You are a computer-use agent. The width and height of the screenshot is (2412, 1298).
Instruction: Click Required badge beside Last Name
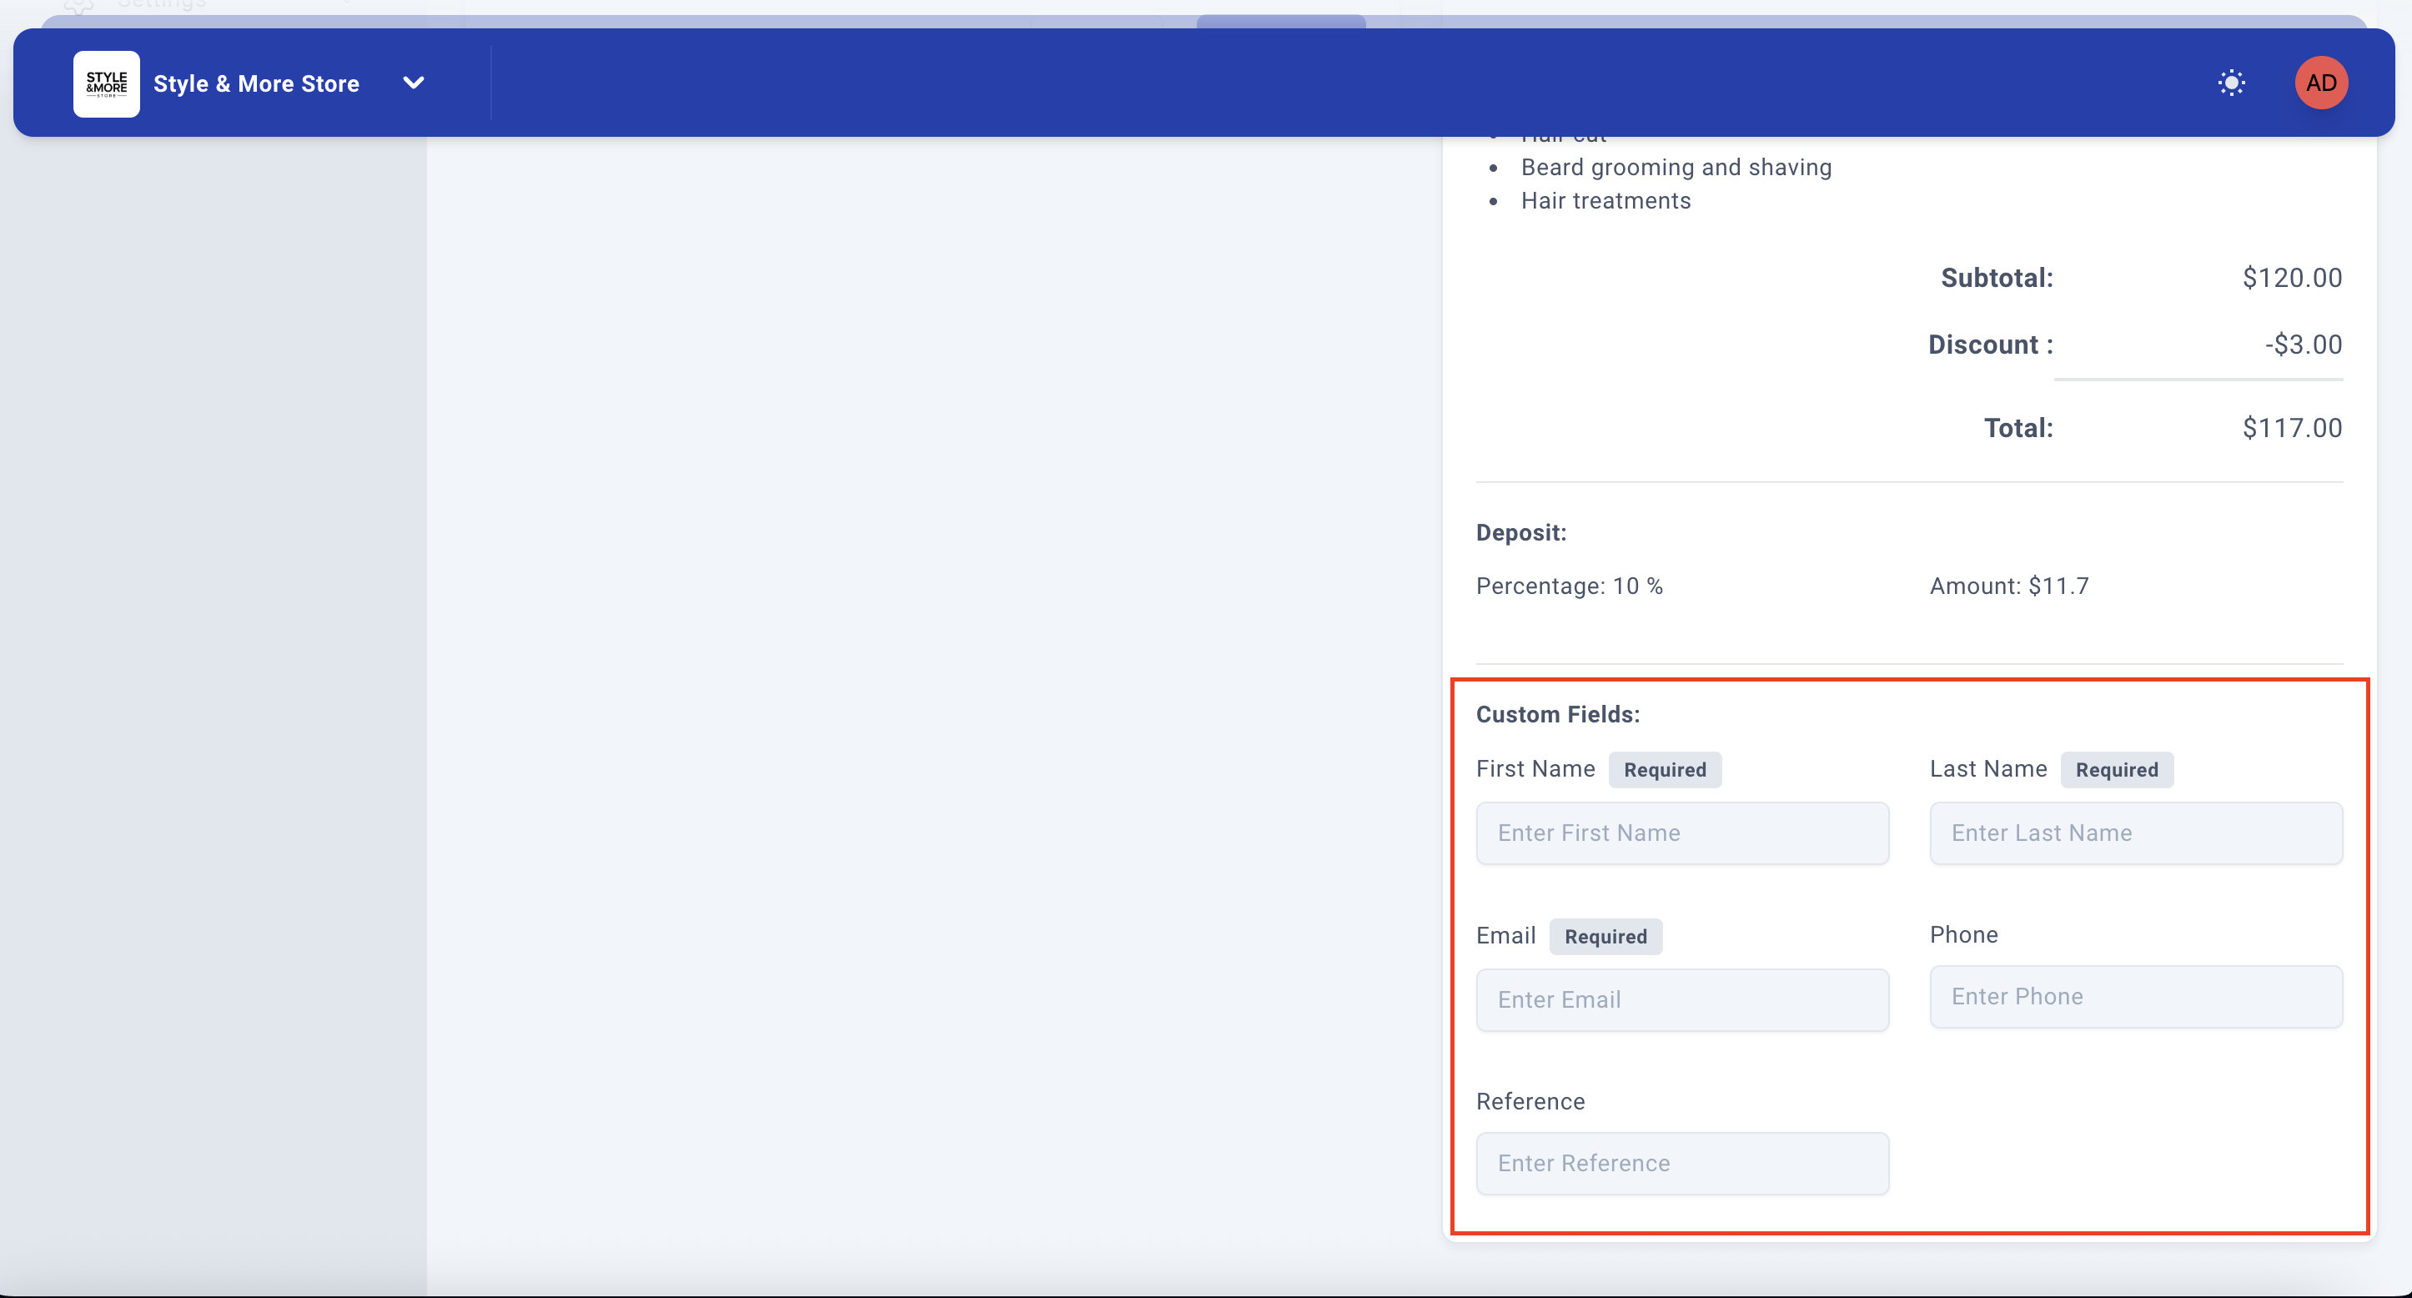(2116, 770)
